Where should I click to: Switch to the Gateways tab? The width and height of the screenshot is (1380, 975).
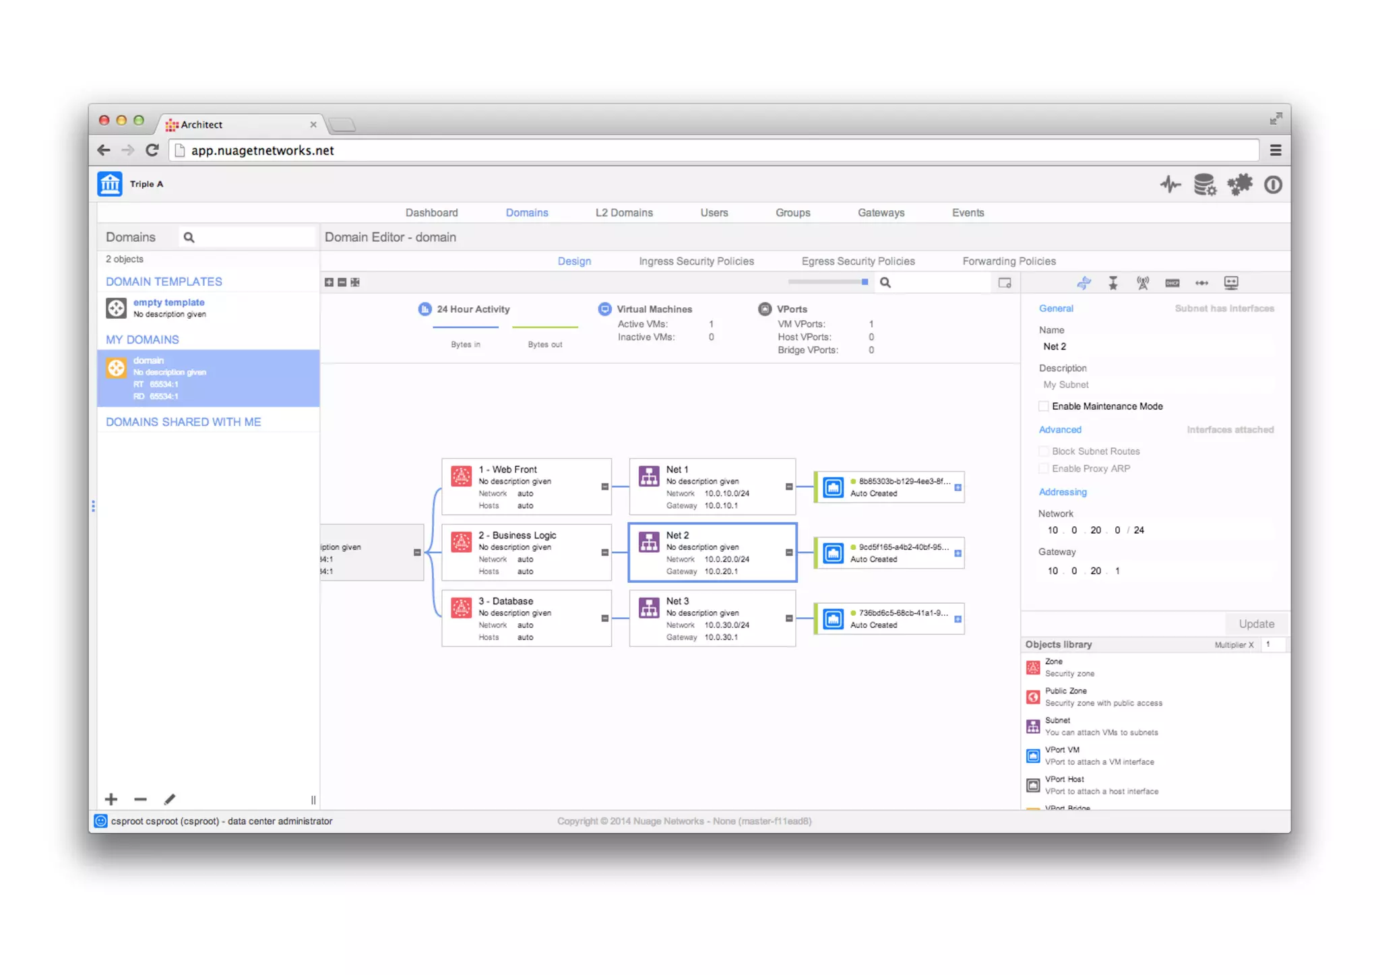880,213
